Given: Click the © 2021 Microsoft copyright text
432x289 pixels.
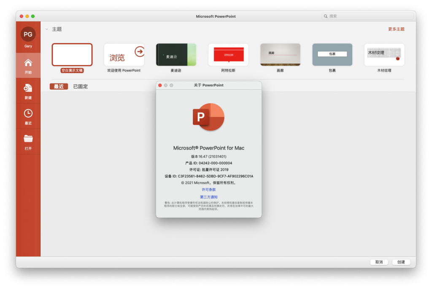Looking at the screenshot, I should [208, 183].
